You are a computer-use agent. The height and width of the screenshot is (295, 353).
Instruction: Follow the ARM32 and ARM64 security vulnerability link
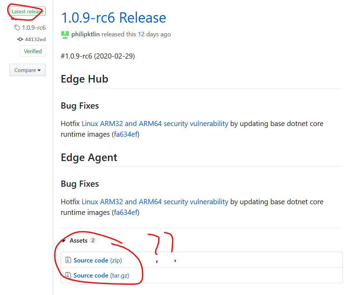tap(154, 123)
